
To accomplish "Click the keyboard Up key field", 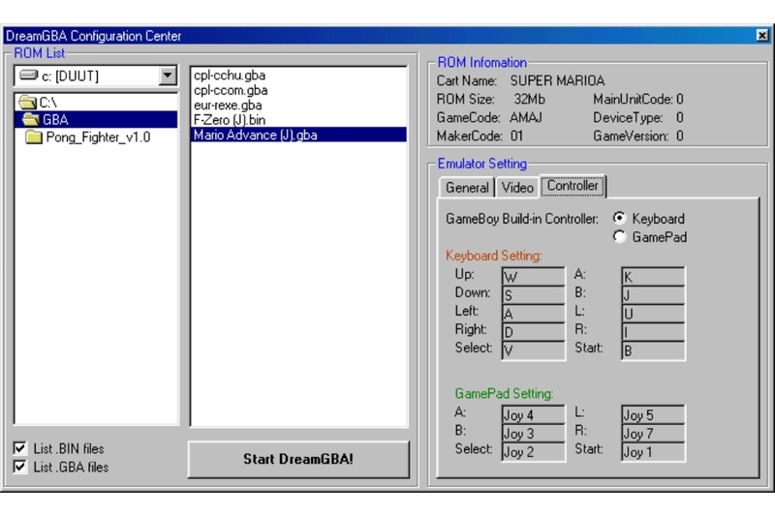I will [x=534, y=276].
